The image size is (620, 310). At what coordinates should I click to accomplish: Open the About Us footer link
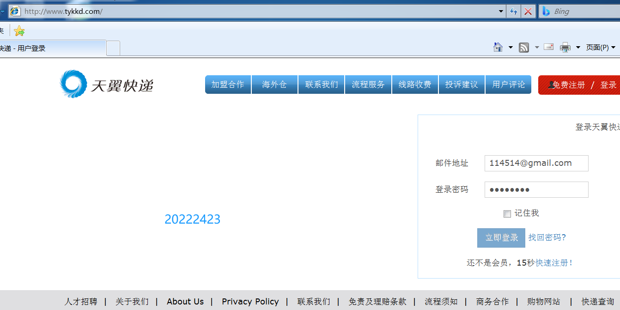tap(185, 302)
